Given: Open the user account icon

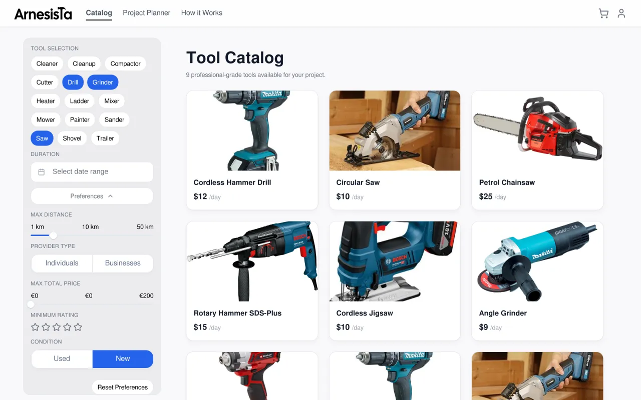Looking at the screenshot, I should 621,13.
